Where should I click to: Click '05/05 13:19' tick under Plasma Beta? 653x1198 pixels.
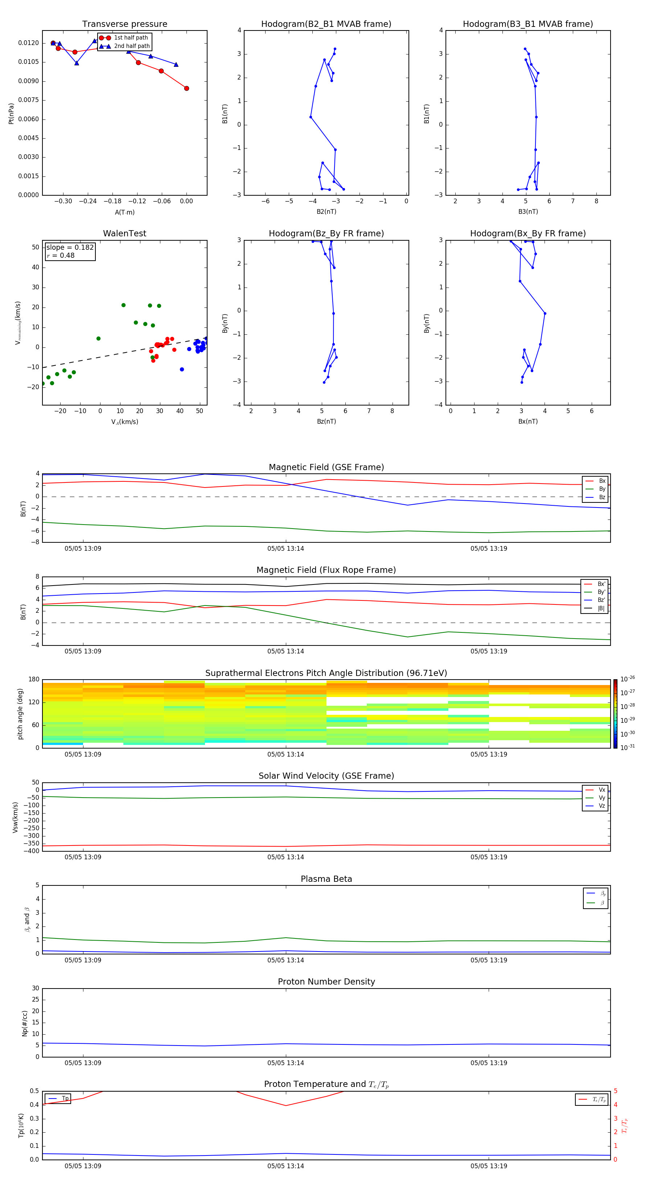coord(489,960)
